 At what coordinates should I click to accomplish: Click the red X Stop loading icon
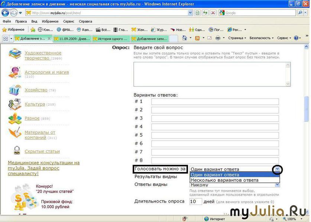pyautogui.click(x=213, y=13)
